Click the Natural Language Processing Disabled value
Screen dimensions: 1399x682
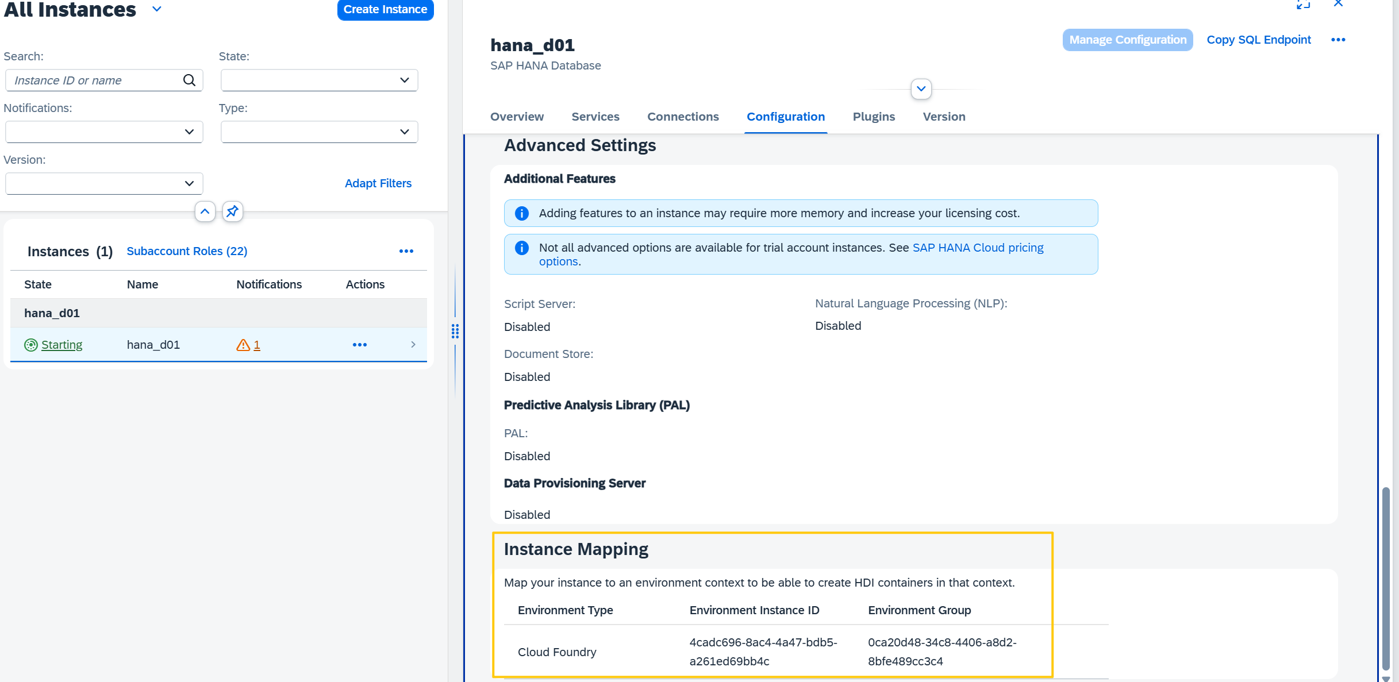(x=838, y=326)
